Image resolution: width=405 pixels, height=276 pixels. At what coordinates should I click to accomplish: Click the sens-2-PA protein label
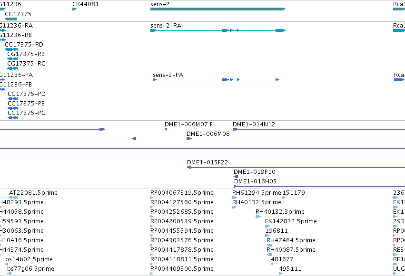click(x=168, y=75)
